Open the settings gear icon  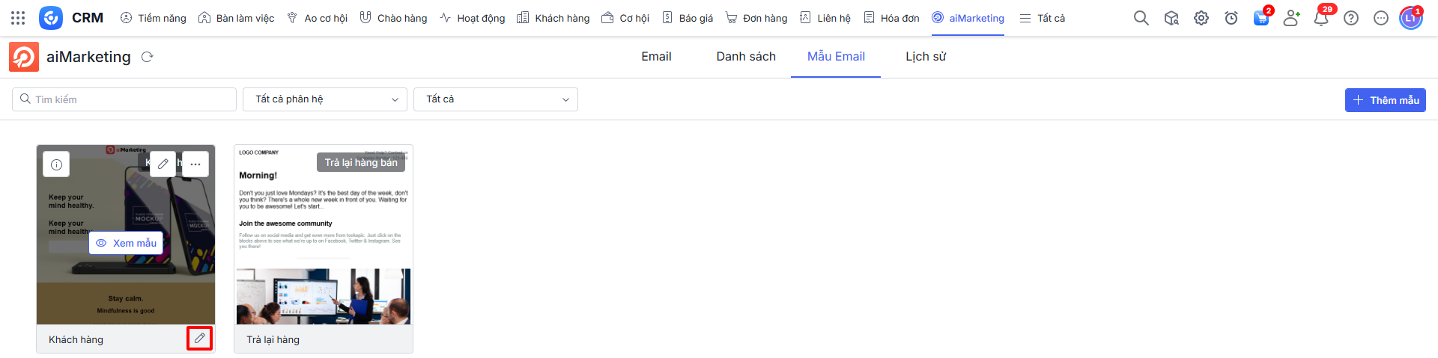point(1201,18)
